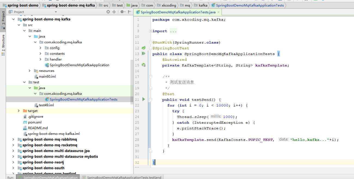
Task: Click the SpringBootDemoMqKafkaApplication class icon in tree
Action: pos(47,65)
